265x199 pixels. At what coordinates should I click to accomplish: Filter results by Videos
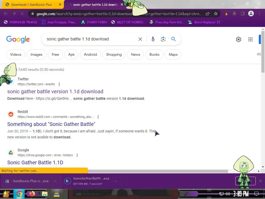[x=16, y=54]
